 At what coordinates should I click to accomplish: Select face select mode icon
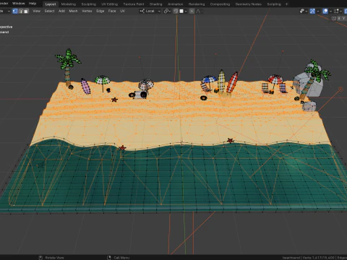point(26,11)
